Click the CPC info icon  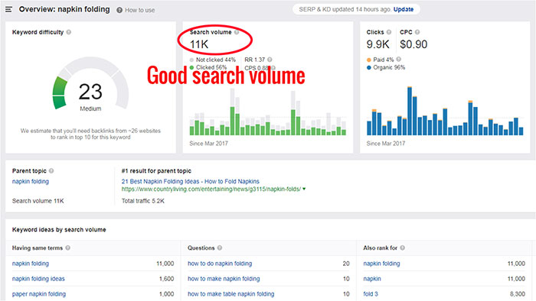(417, 32)
